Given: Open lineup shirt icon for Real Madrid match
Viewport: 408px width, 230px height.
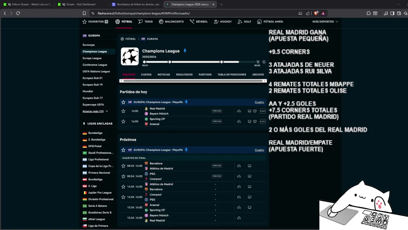Looking at the screenshot, I should 255,111.
